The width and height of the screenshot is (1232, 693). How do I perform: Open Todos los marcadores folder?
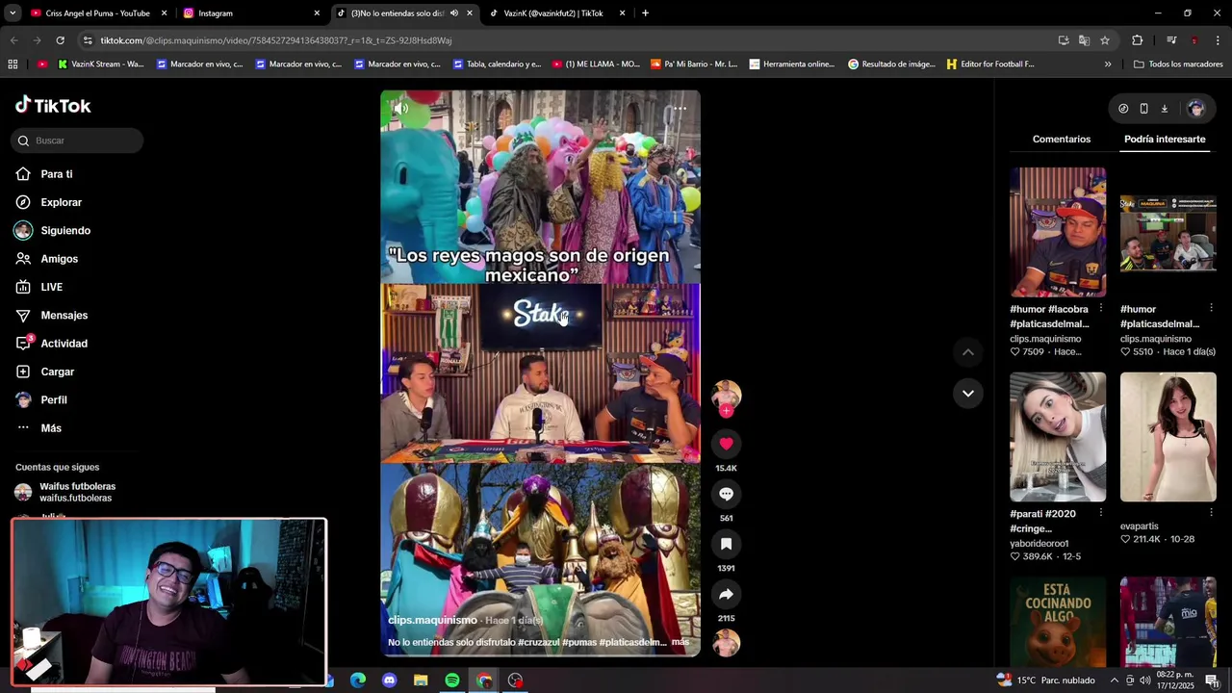pos(1178,64)
